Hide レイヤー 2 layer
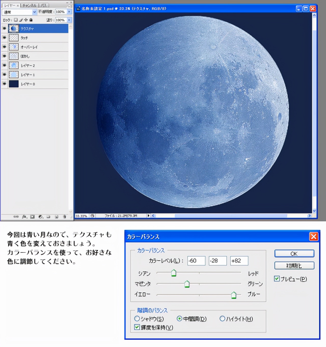Image resolution: width=326 pixels, height=347 pixels. point(4,65)
